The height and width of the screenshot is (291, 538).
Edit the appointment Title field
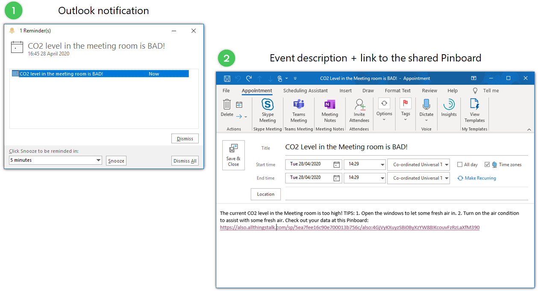(x=406, y=147)
